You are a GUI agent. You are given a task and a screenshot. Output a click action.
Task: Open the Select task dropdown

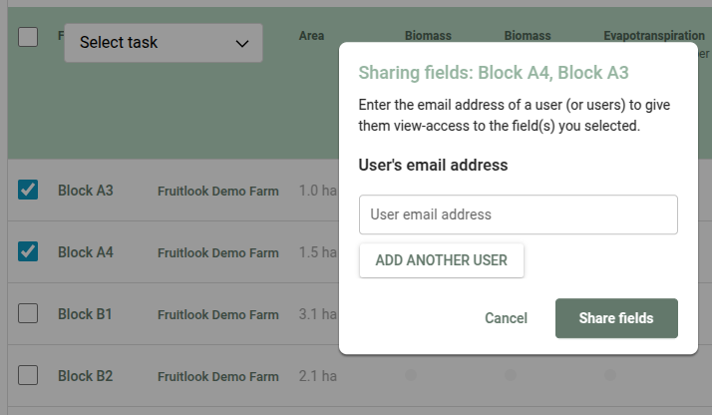(x=164, y=43)
